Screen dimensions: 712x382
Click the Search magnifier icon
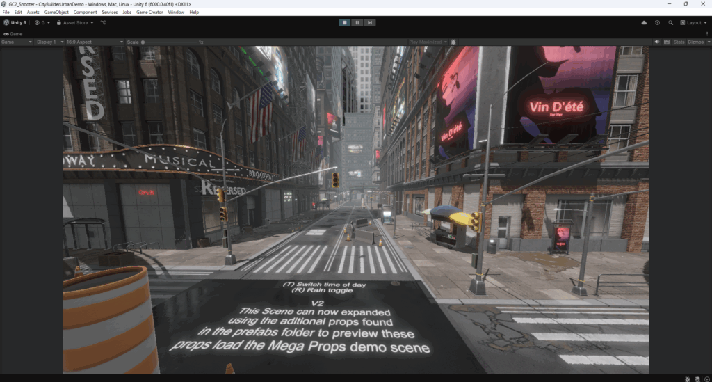pyautogui.click(x=670, y=22)
